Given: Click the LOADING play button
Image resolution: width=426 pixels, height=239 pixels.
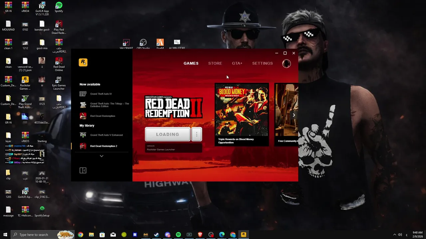Looking at the screenshot, I should pos(168,134).
